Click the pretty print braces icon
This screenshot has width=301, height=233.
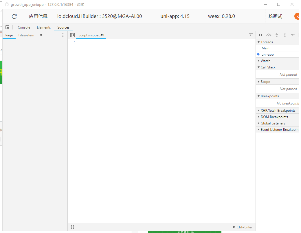(x=72, y=227)
